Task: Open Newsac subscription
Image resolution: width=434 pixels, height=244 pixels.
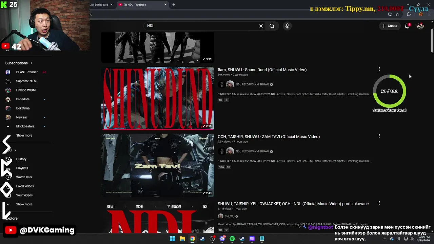Action: (22, 117)
